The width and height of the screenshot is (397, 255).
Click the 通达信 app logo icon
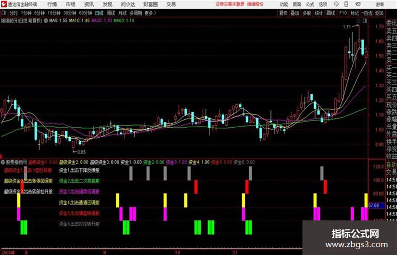pos(4,4)
